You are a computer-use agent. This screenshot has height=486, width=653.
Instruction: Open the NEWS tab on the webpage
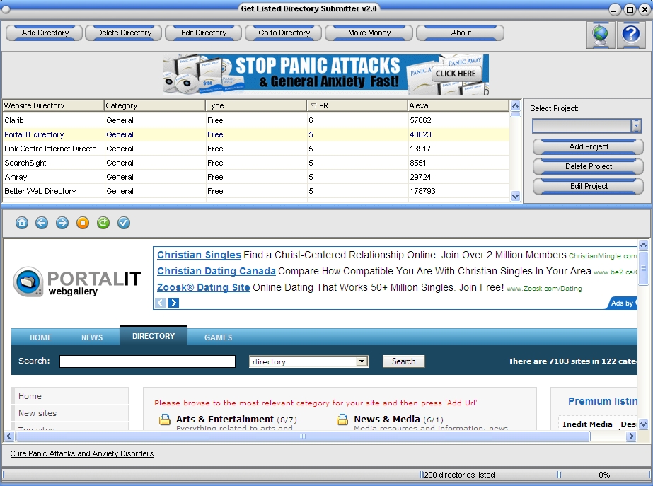(x=92, y=337)
